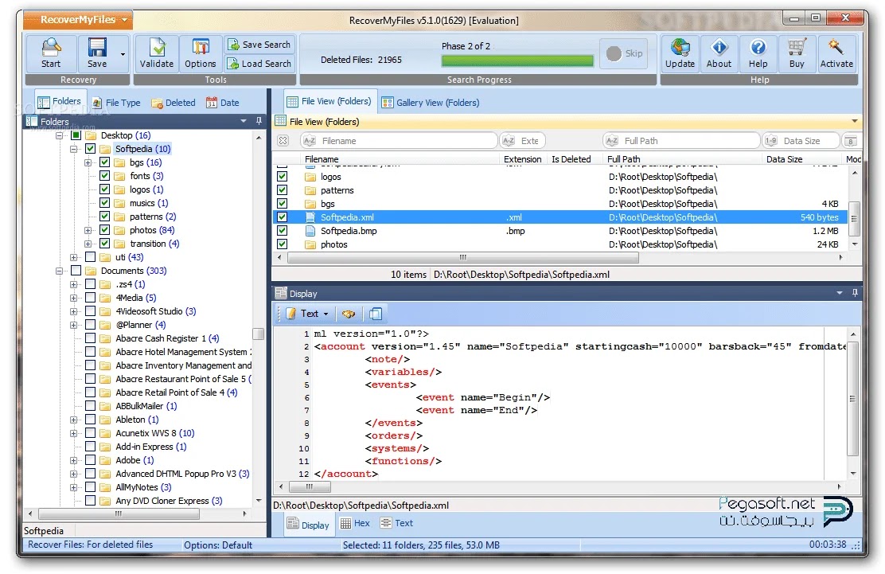
Task: Check the 4Media folder checkbox
Action: [90, 298]
